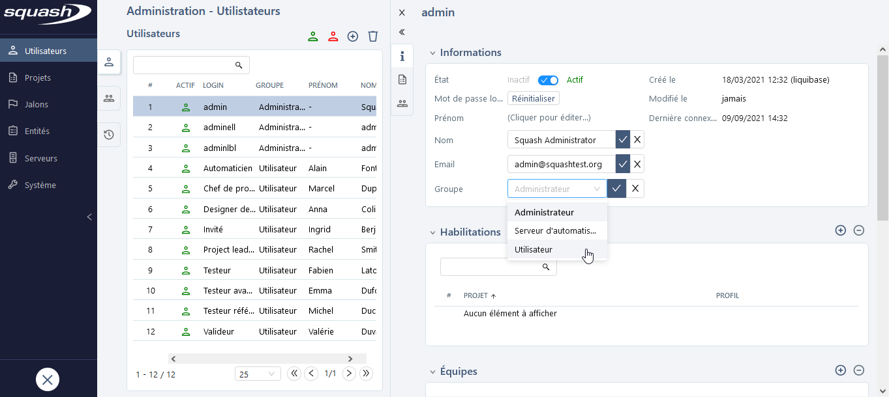The width and height of the screenshot is (889, 397).
Task: Click the delete users trash icon
Action: point(373,36)
